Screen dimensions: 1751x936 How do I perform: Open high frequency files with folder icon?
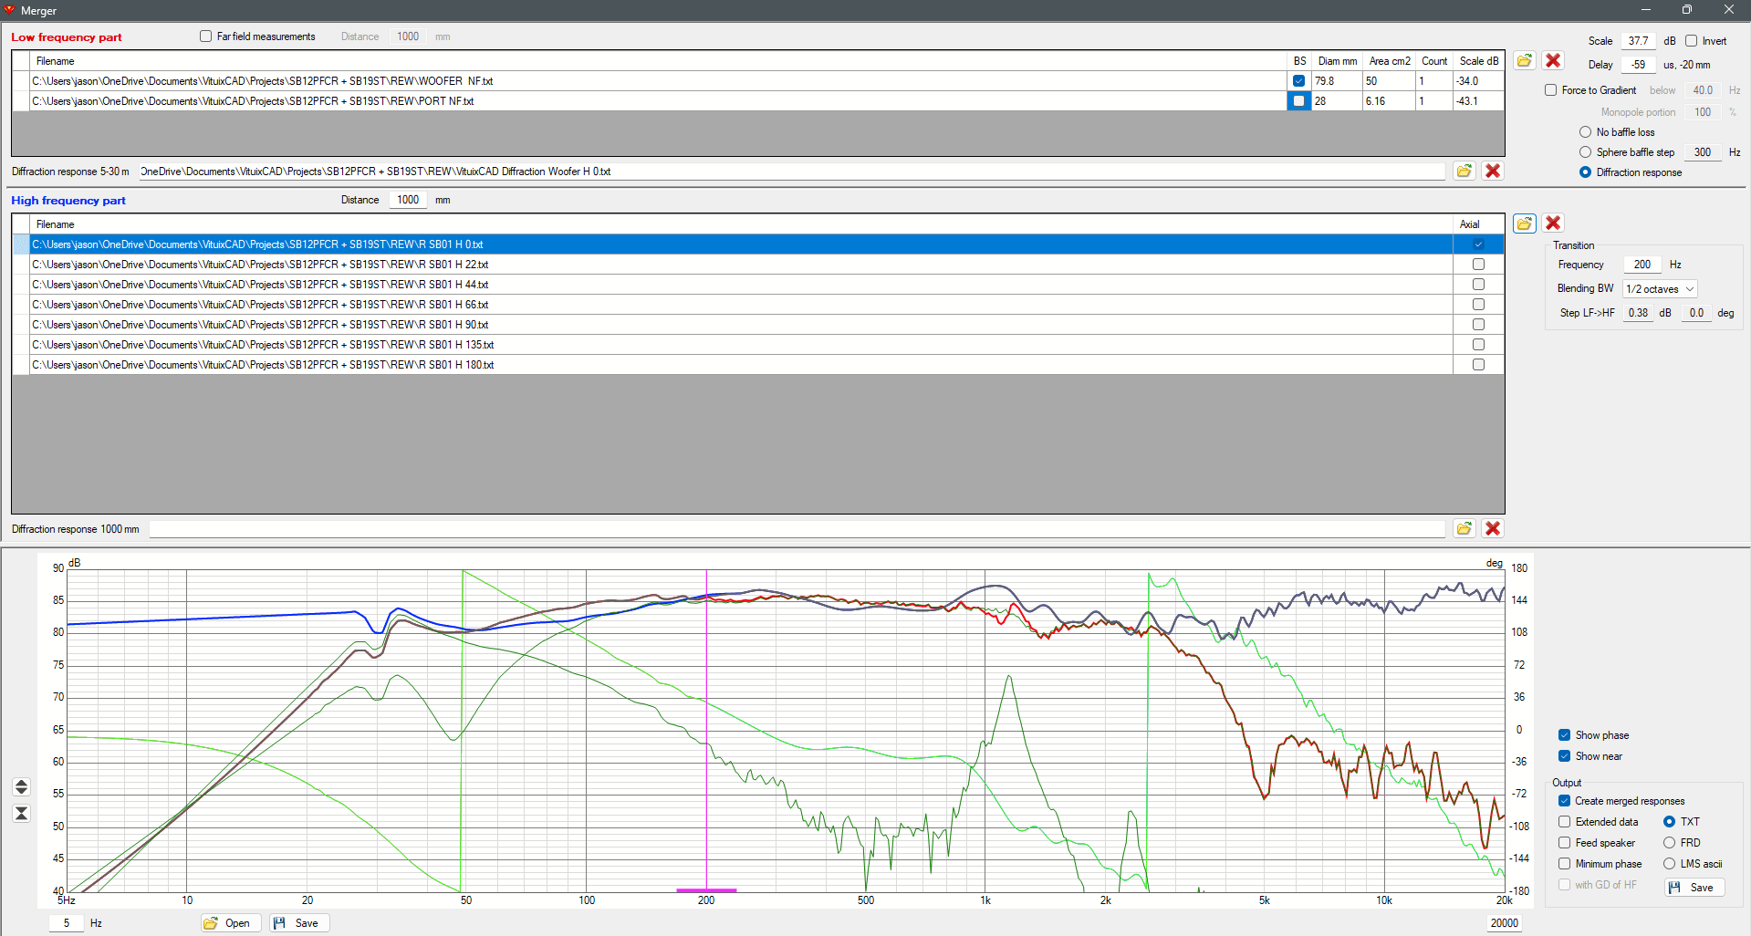point(1524,224)
